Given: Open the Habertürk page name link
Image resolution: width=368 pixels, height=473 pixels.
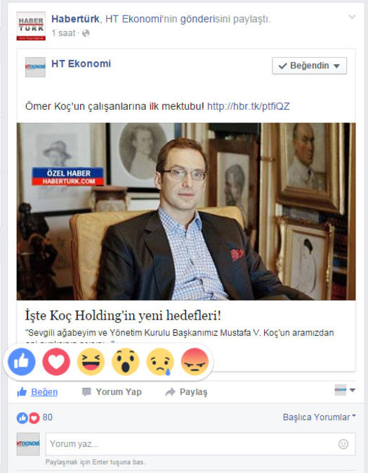Looking at the screenshot, I should click(x=75, y=19).
